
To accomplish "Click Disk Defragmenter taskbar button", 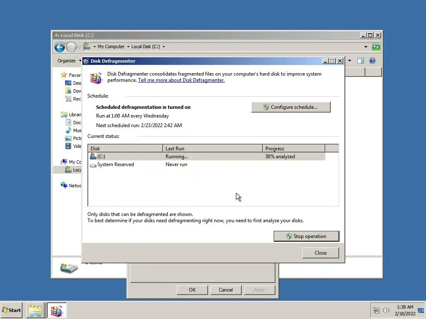I will pos(57,310).
